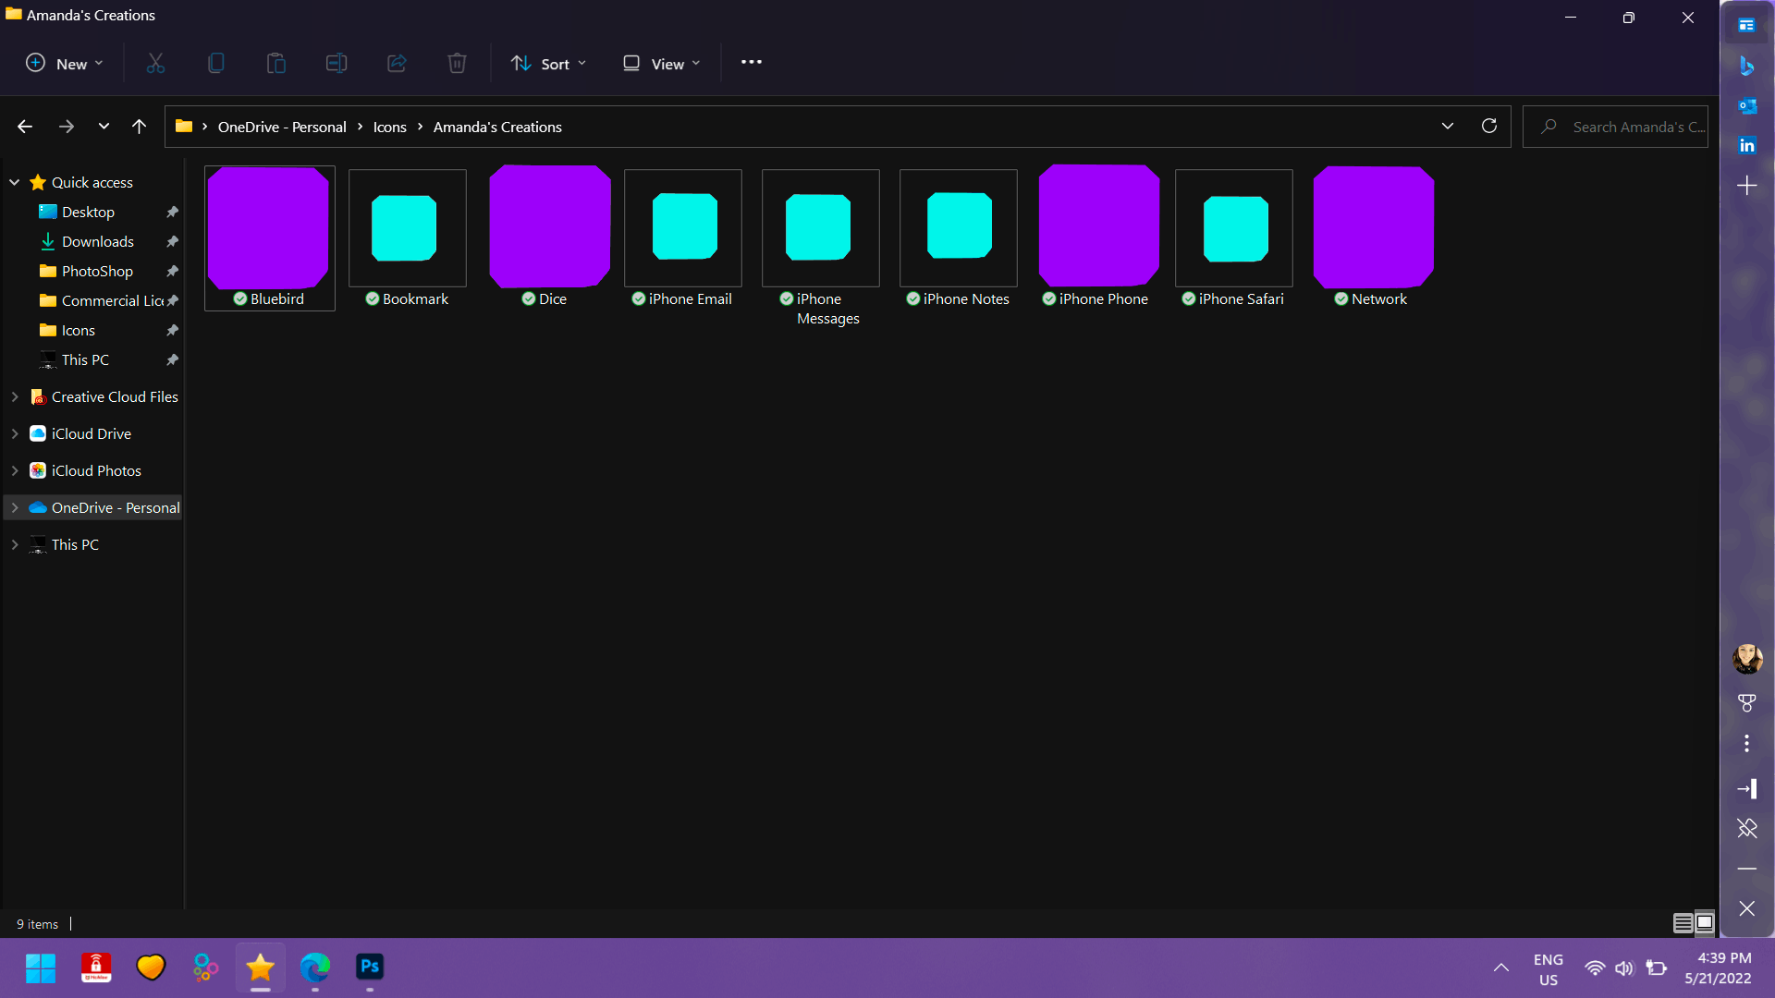Click the Share icon in toolbar
Screen dimensions: 1775x998
point(397,63)
